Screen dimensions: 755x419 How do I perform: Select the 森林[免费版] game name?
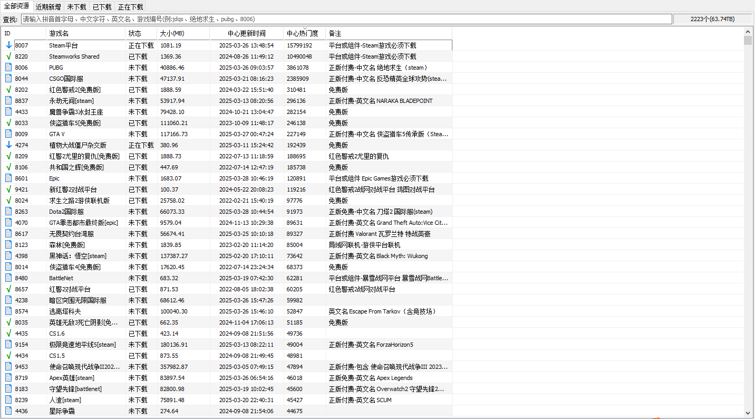coord(67,245)
